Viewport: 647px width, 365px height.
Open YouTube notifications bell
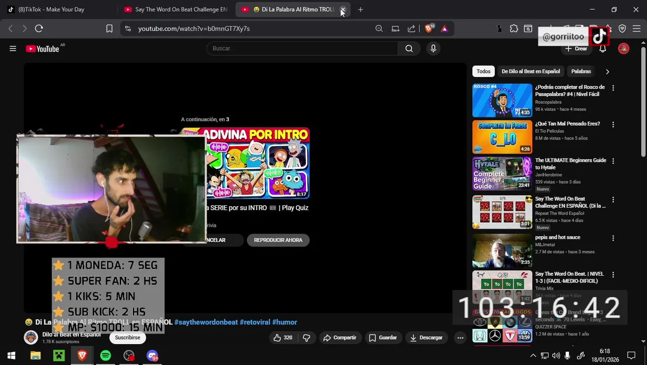[602, 49]
